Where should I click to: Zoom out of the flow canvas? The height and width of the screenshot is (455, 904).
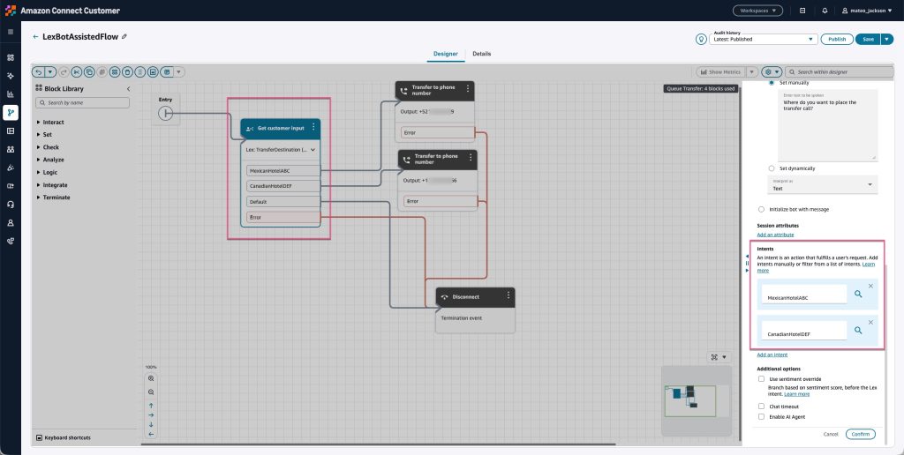coord(151,392)
